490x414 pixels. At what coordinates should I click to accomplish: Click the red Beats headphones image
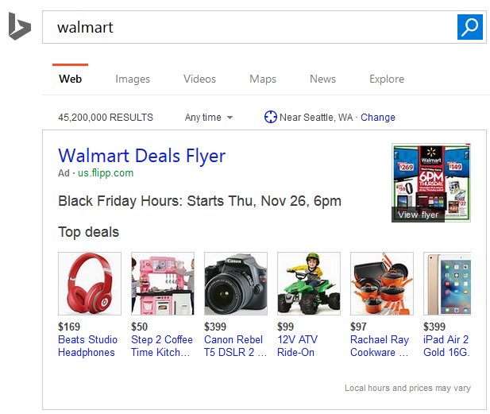click(90, 284)
